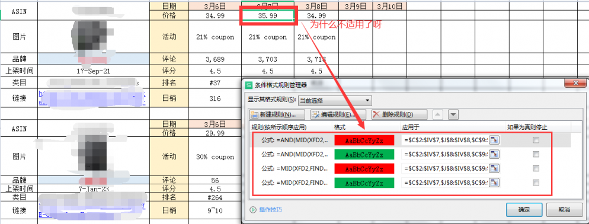The width and height of the screenshot is (589, 224).
Task: Open the 显示其格式规则 dropdown
Action: [335, 100]
